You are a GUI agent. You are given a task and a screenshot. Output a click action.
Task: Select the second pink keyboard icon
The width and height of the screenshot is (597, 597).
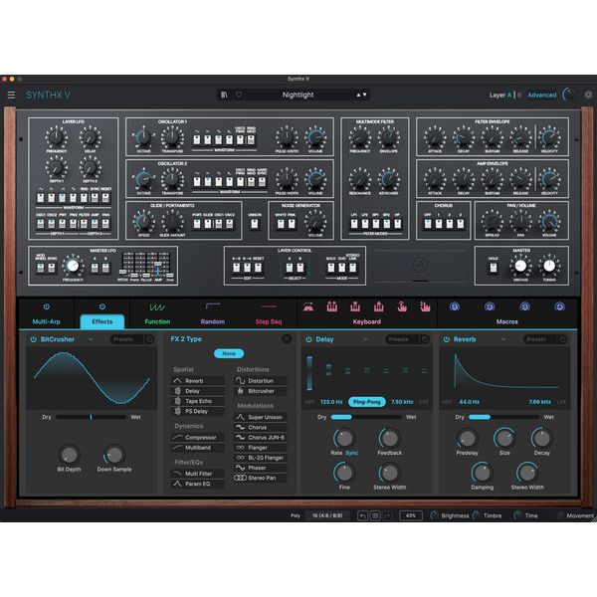point(332,306)
